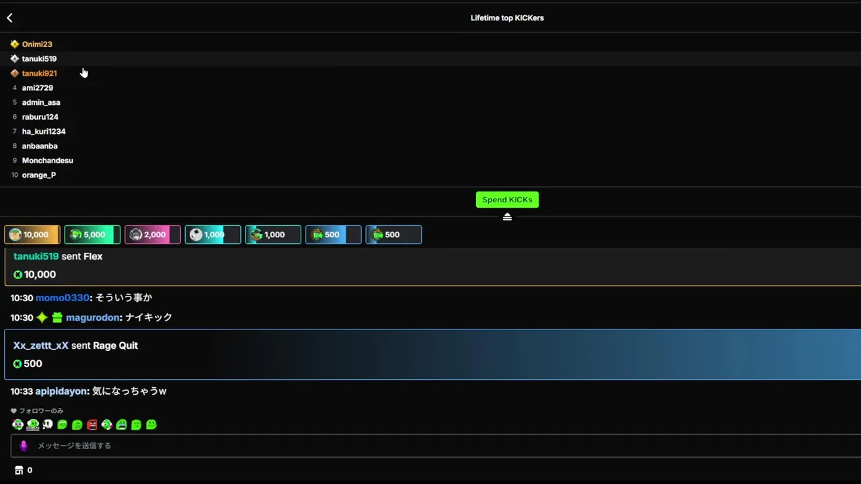Select the 1,000 gift chip with white ball icon
Screen dimensions: 861x484
point(213,235)
